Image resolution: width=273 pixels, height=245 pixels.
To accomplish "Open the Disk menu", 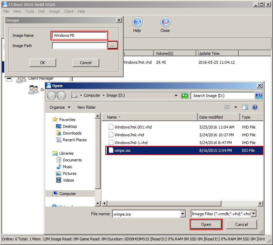I will [x=42, y=11].
